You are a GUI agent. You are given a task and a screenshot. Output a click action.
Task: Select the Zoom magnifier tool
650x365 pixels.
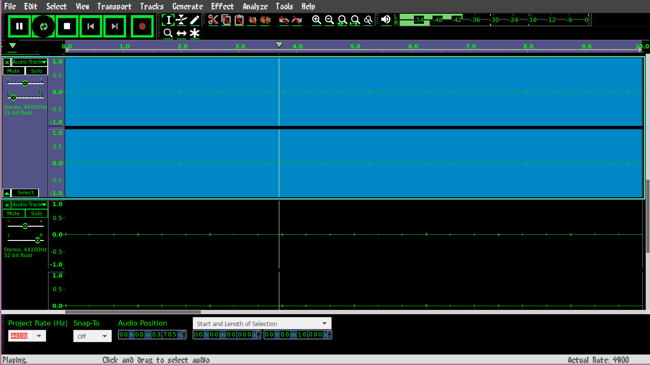[x=168, y=33]
